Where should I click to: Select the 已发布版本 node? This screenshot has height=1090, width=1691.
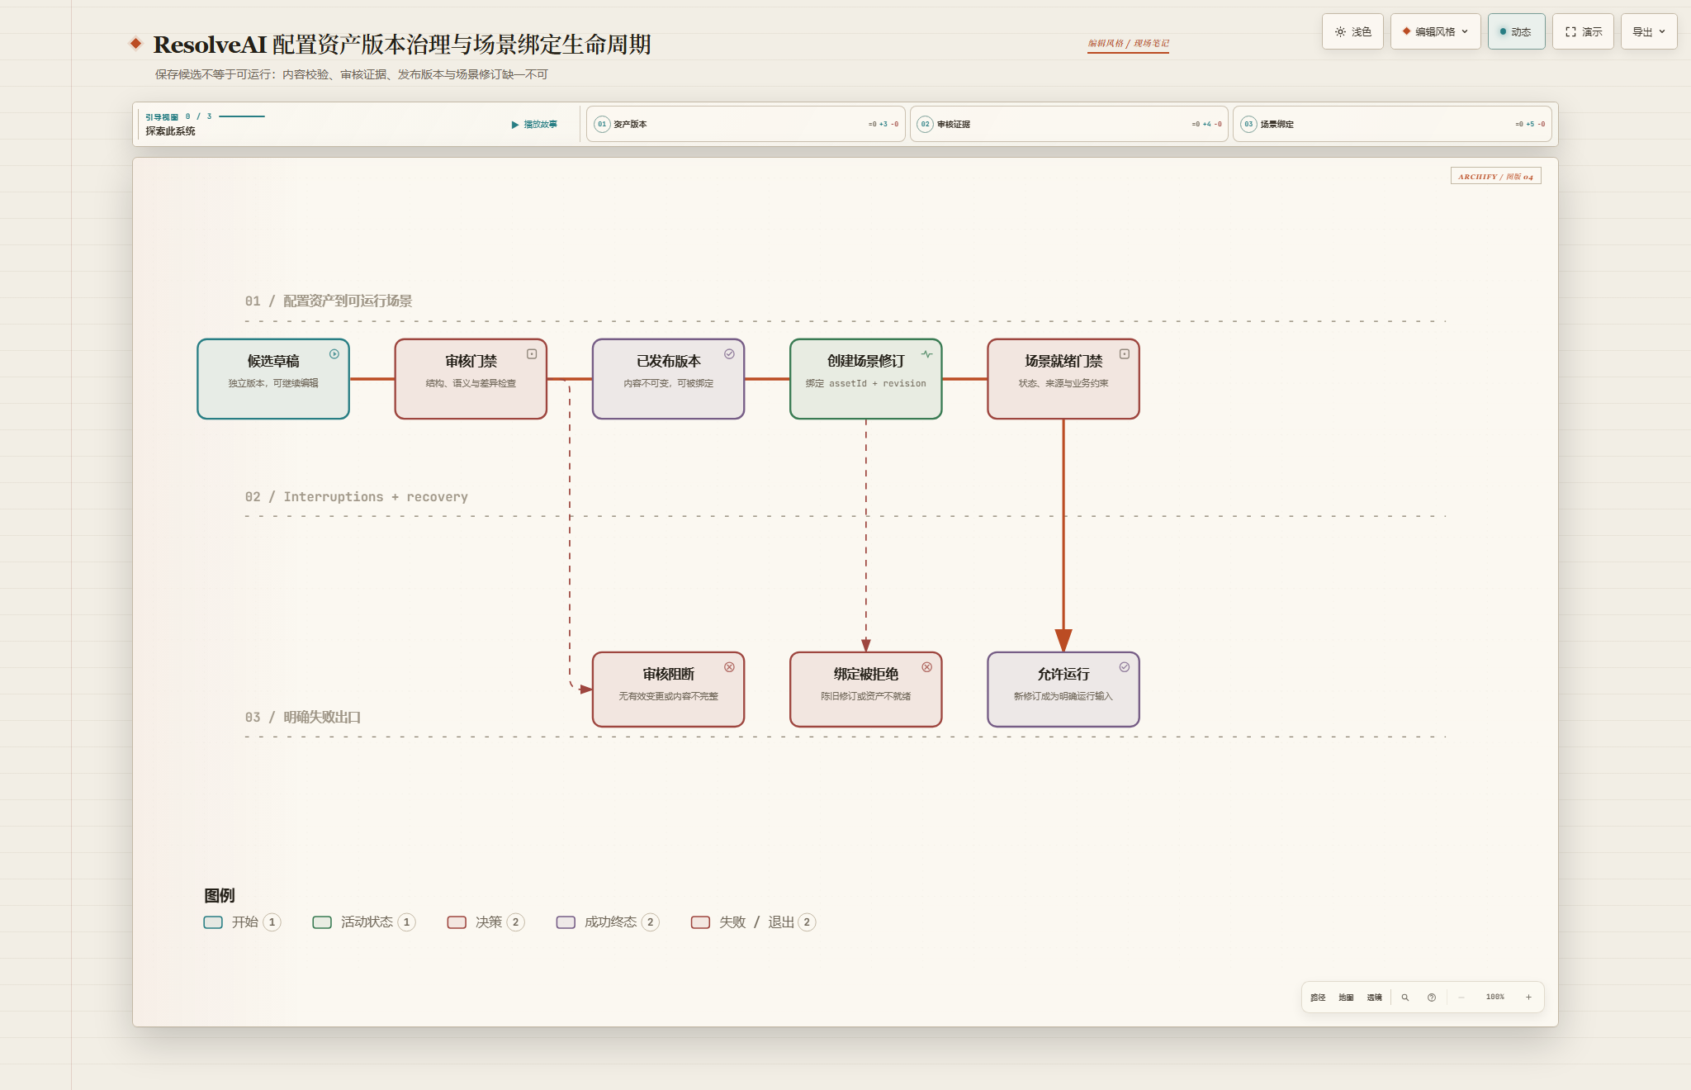click(x=668, y=379)
